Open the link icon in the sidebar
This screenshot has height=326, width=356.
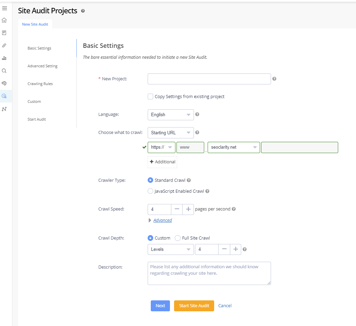tap(4, 45)
